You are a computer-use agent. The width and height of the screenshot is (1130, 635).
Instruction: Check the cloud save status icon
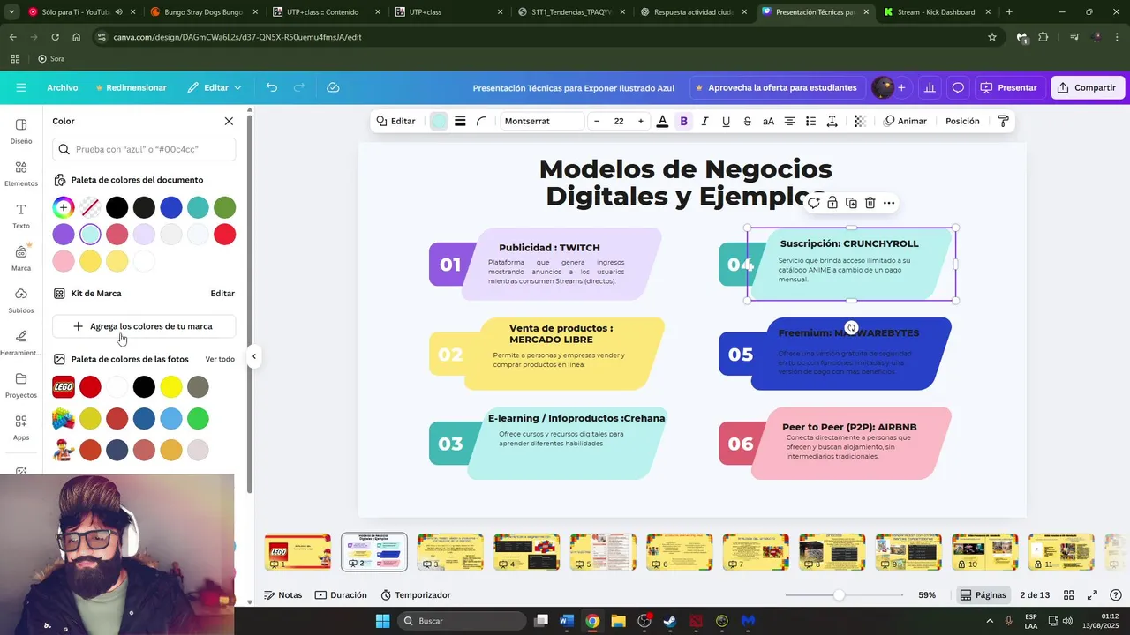(333, 87)
